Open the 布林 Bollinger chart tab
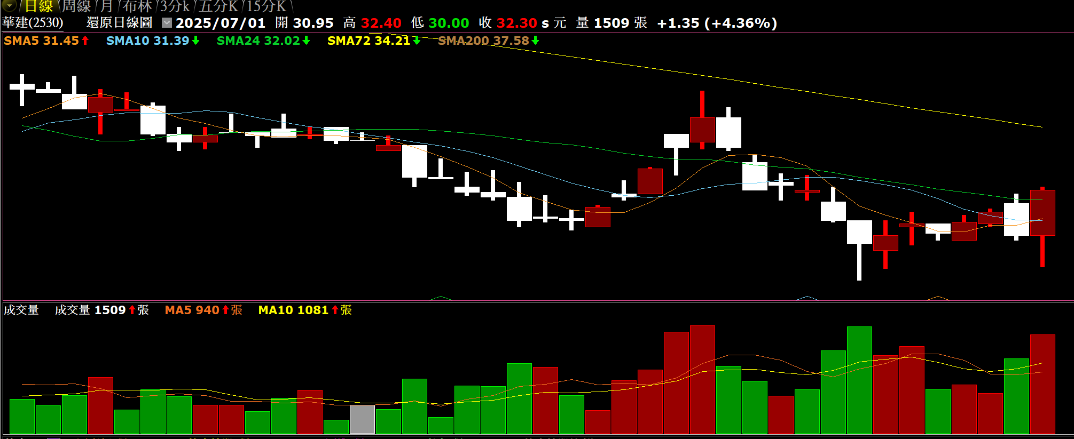 [137, 6]
